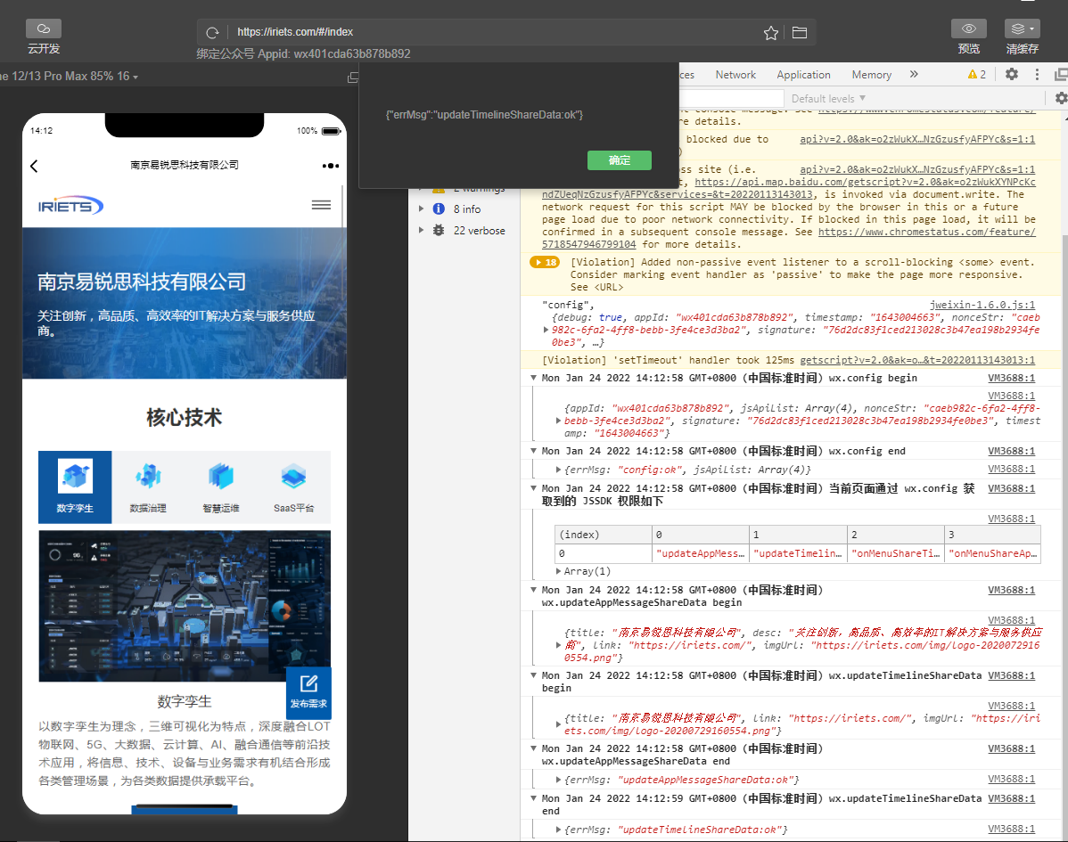1068x842 pixels.
Task: Click the IRIETS logo
Action: pyautogui.click(x=70, y=206)
